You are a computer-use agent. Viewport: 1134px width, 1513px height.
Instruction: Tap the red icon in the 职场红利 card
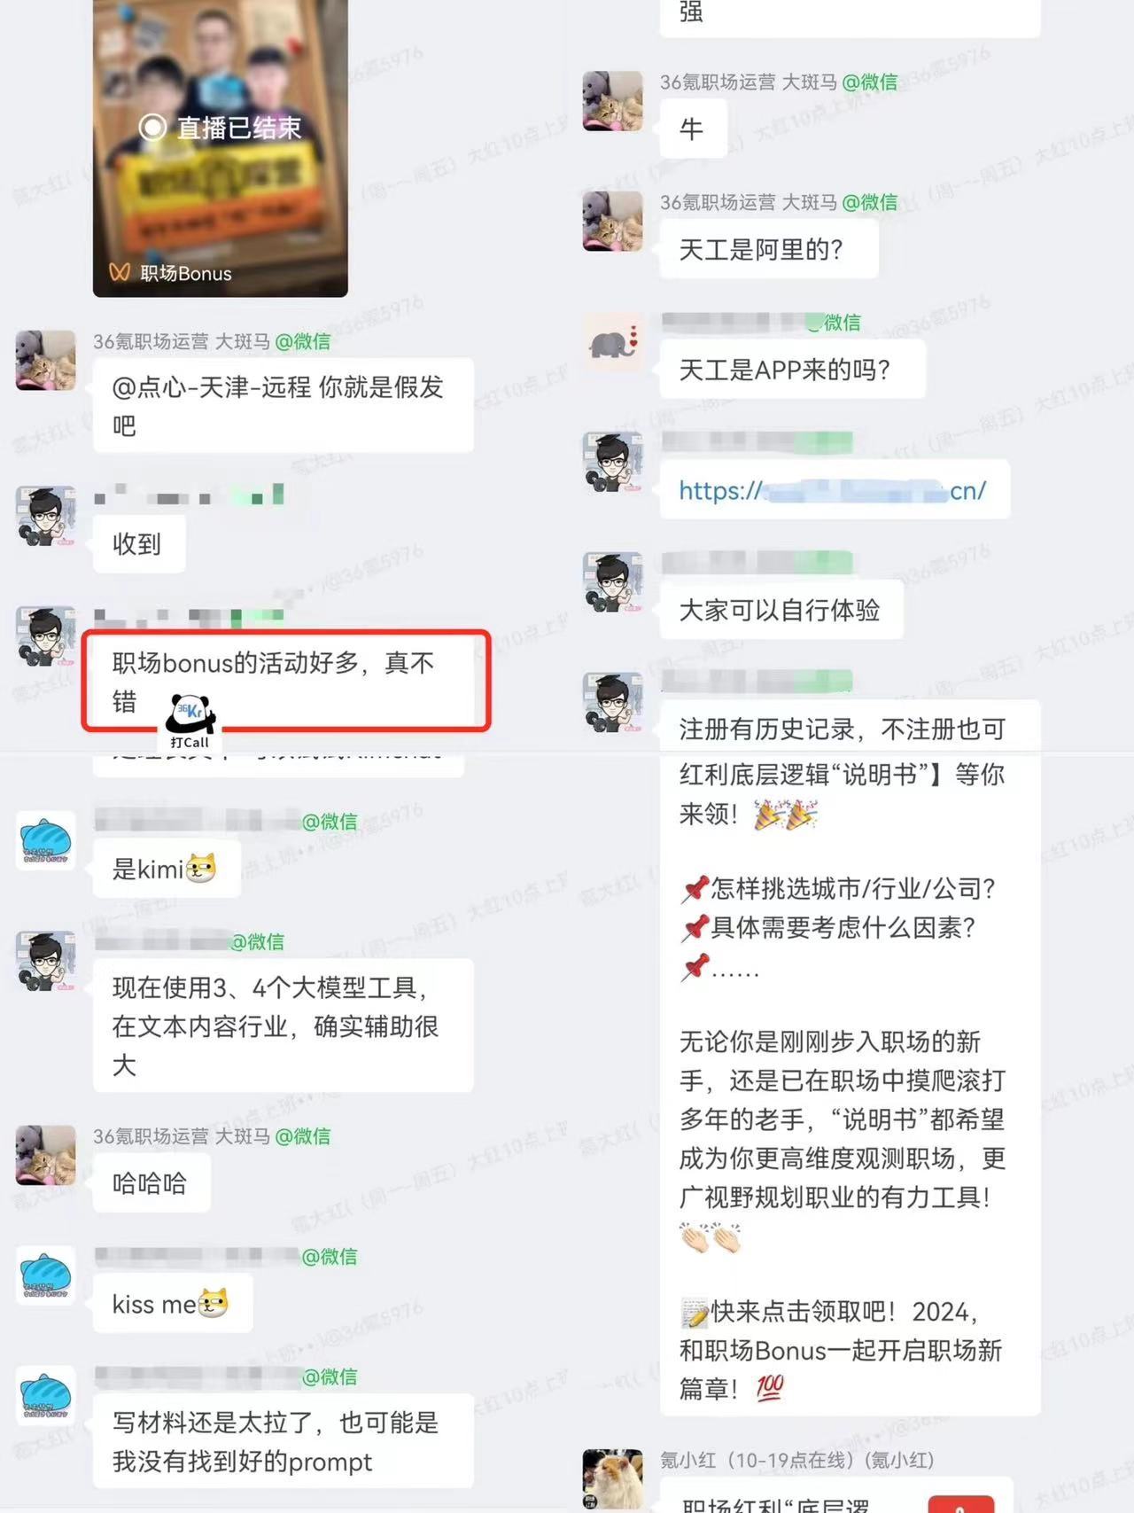[x=961, y=1504]
